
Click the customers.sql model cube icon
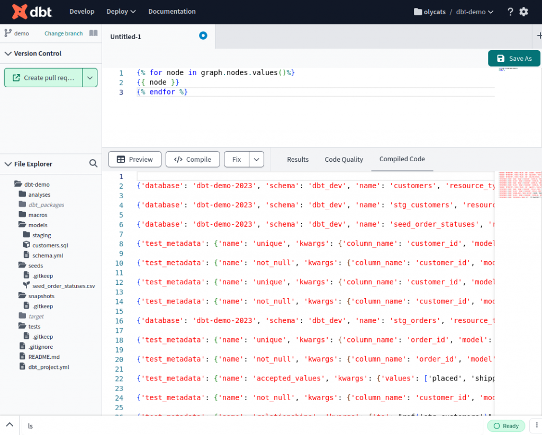26,245
